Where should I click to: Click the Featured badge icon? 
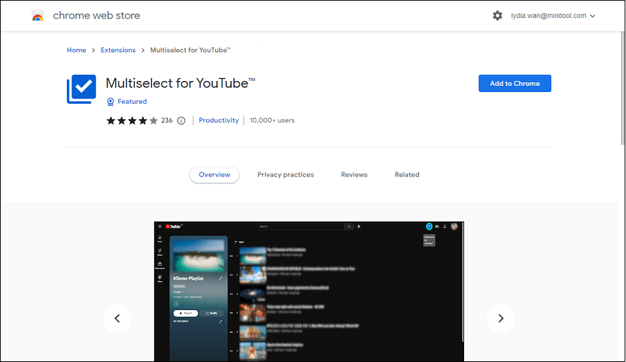pos(111,102)
